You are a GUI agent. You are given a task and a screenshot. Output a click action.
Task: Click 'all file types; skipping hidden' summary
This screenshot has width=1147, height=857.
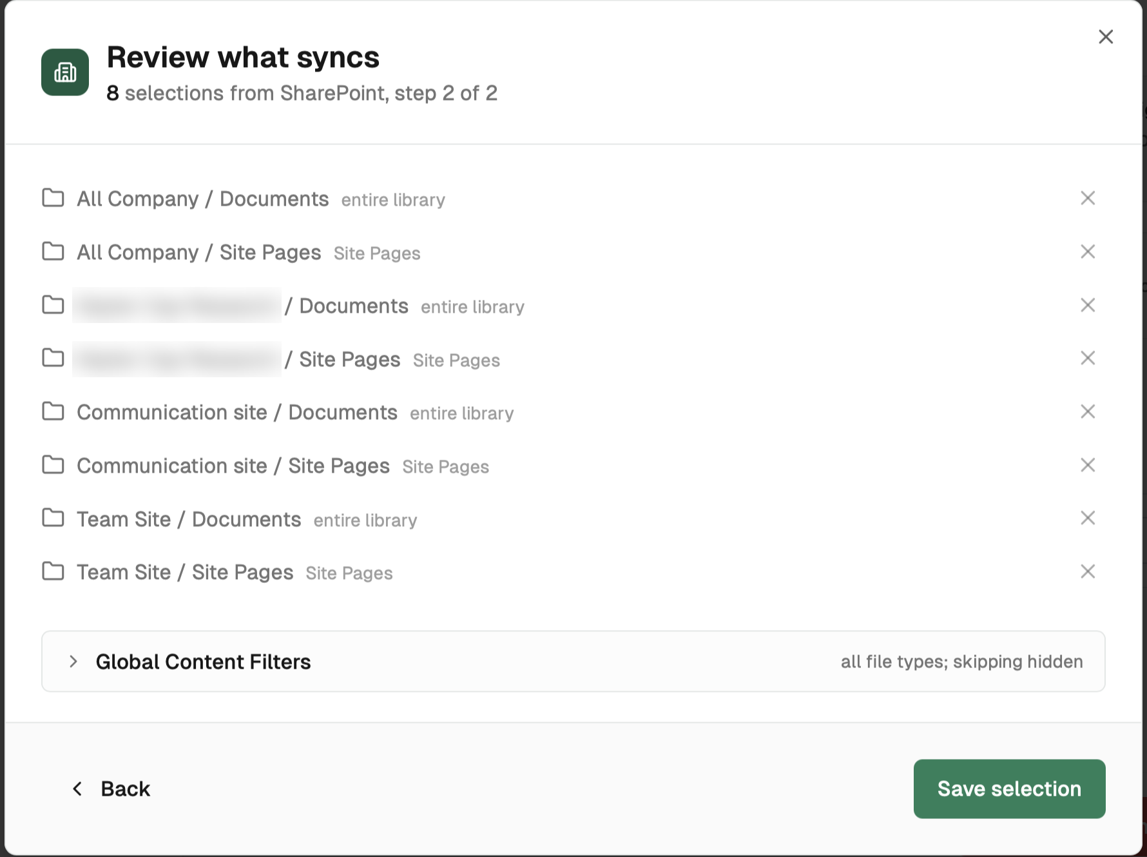pyautogui.click(x=961, y=662)
